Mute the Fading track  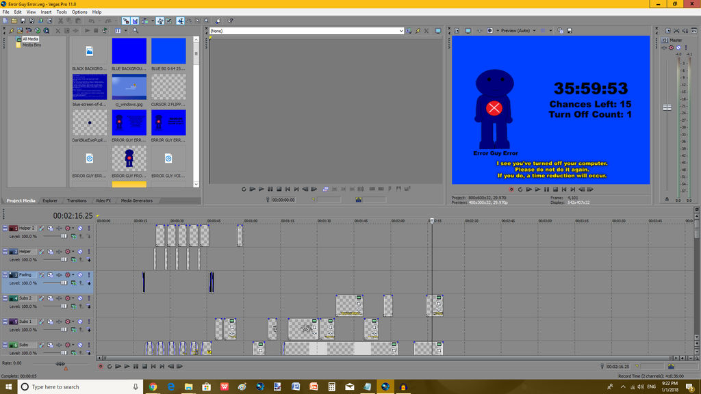pyautogui.click(x=79, y=275)
